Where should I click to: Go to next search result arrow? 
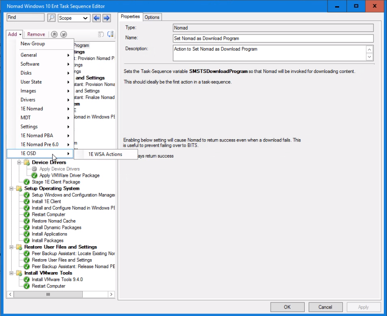tap(106, 18)
